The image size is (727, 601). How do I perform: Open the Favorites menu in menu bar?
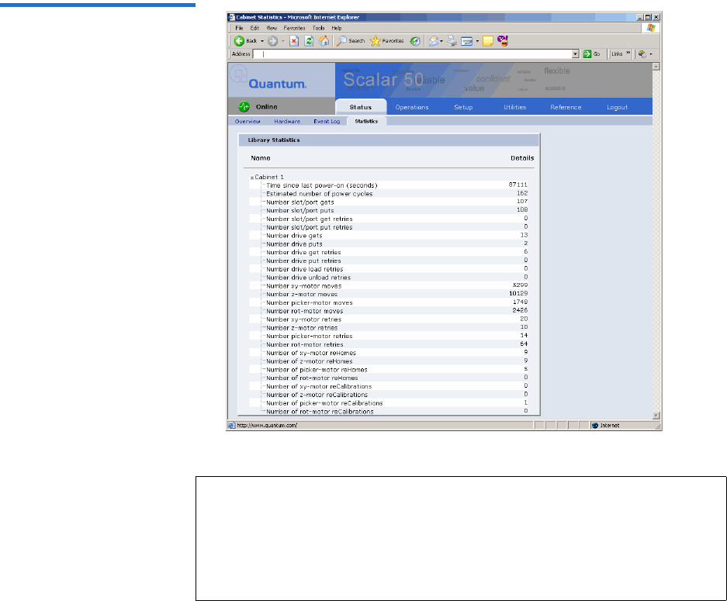point(294,28)
